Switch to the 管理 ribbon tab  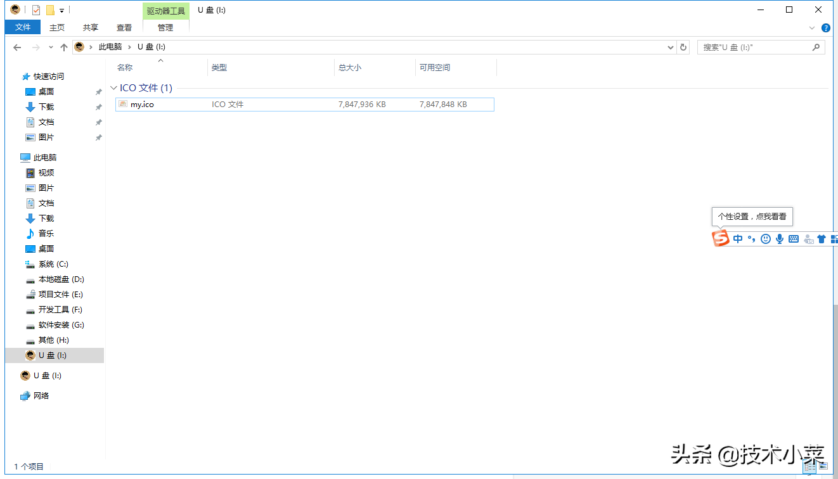point(165,27)
